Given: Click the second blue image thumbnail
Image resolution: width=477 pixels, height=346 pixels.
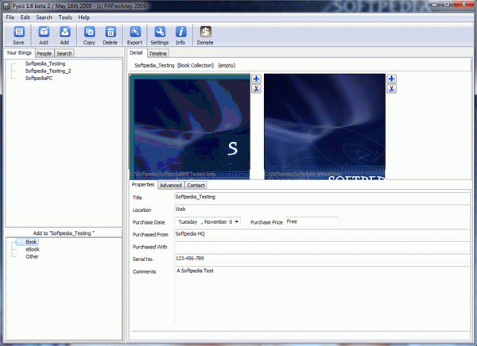Looking at the screenshot, I should pos(324,126).
